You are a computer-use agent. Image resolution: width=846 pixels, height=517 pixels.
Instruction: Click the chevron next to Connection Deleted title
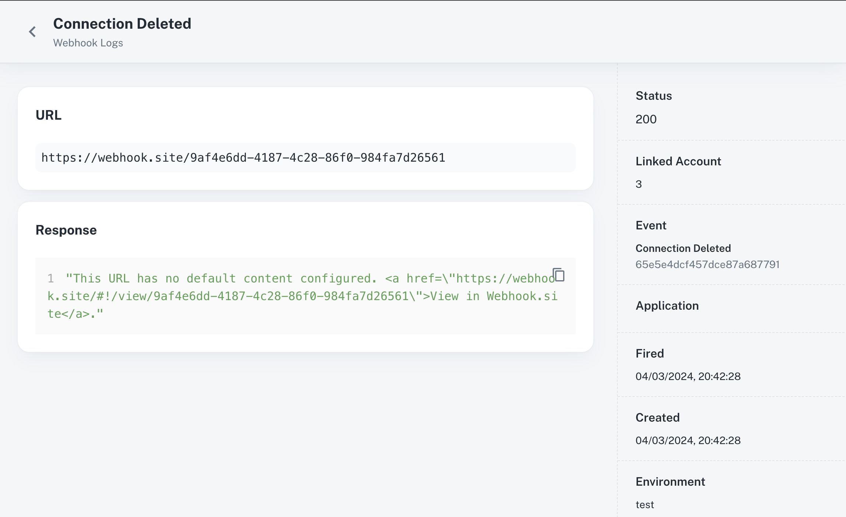click(33, 31)
